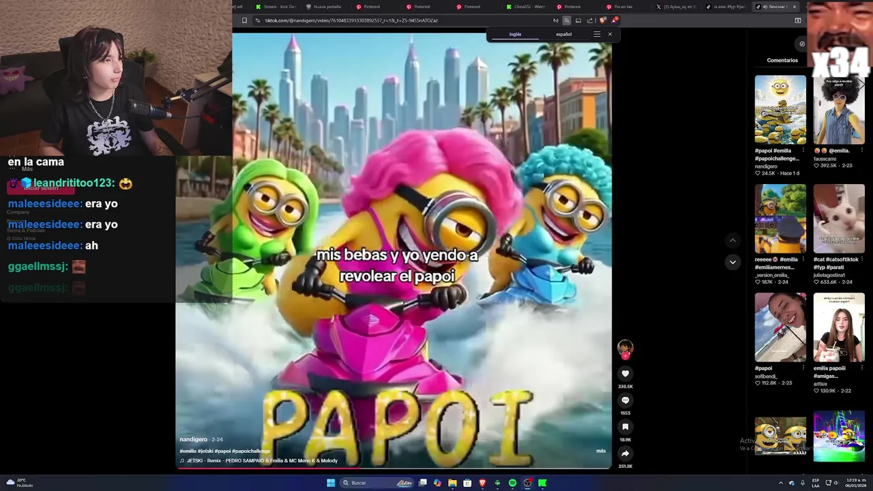Open Brave Shields lion icon
Screen dimensions: 873x491
(x=602, y=20)
